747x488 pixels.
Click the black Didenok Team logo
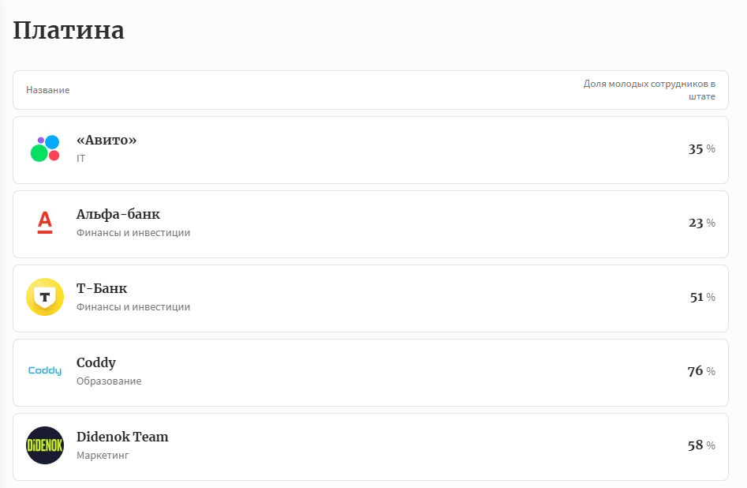[45, 445]
